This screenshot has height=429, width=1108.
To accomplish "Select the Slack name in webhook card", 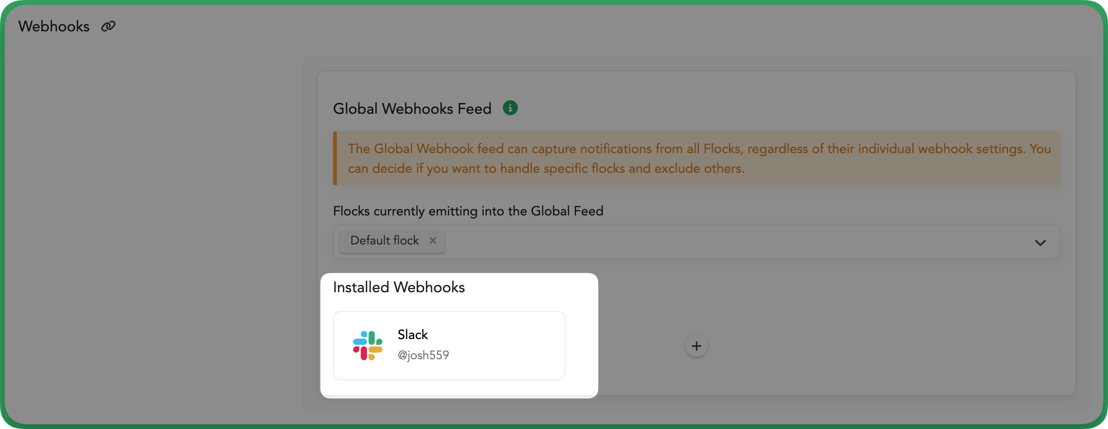I will pyautogui.click(x=413, y=334).
